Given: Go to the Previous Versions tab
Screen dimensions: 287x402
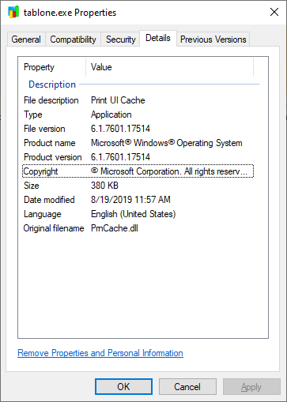Looking at the screenshot, I should click(213, 39).
